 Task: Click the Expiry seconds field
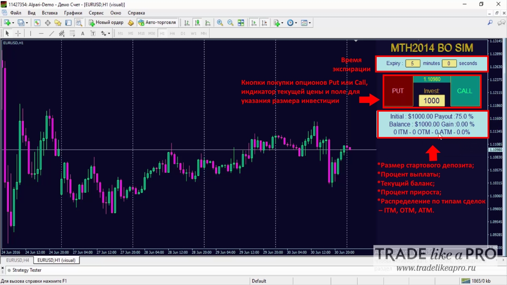coord(449,63)
